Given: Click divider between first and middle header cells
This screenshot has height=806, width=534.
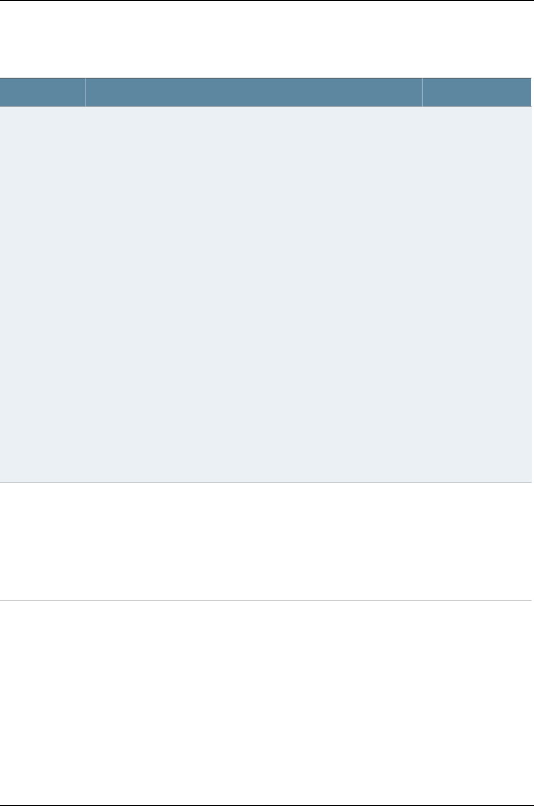Looking at the screenshot, I should point(85,92).
